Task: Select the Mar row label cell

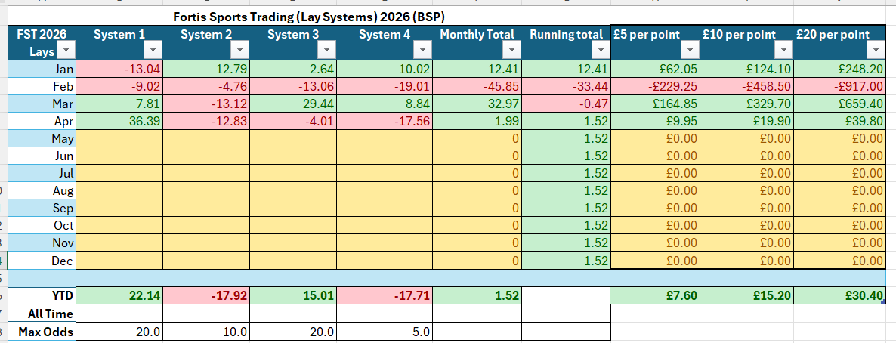Action: 42,105
